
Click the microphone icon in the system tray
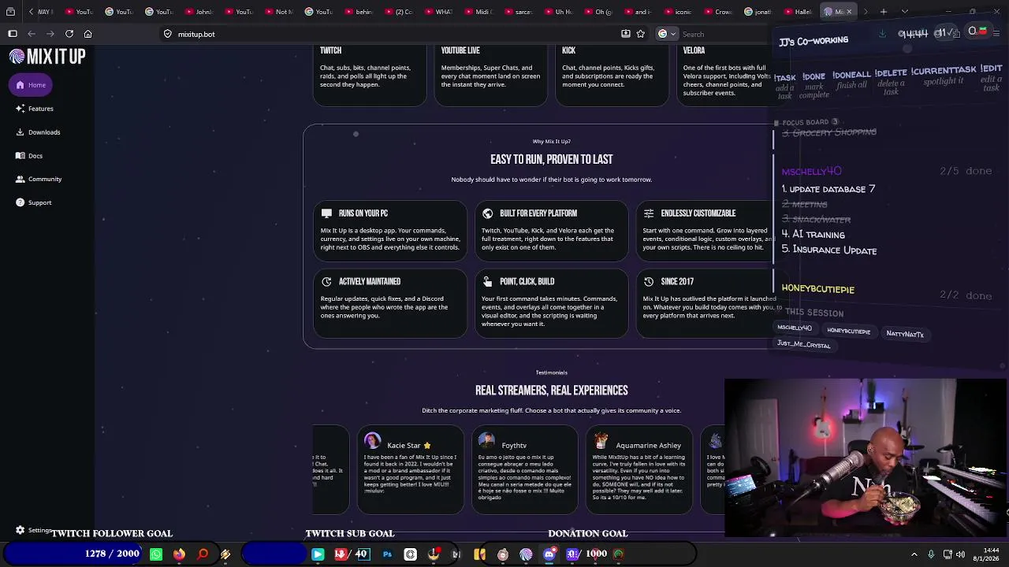(x=931, y=554)
